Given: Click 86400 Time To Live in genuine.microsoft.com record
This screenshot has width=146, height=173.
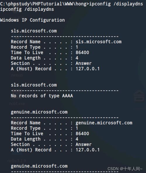Looking at the screenshot, I should coord(82,133).
